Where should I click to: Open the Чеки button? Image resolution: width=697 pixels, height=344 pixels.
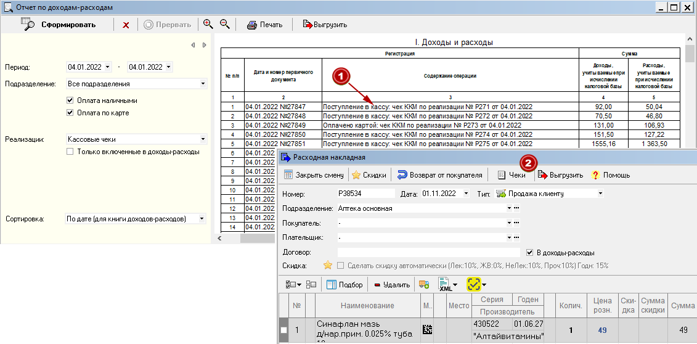tap(512, 175)
